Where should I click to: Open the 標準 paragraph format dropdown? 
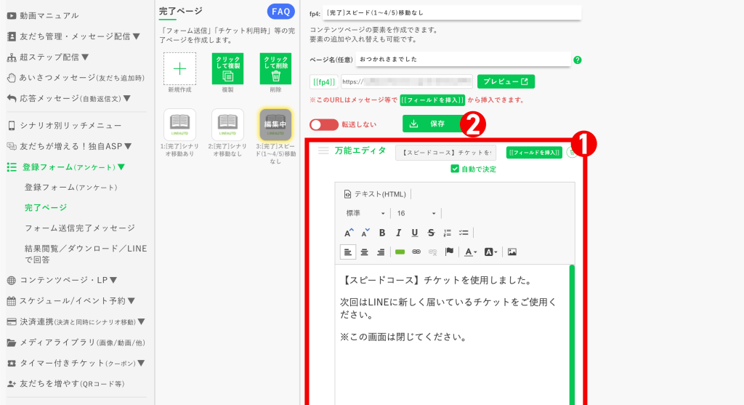tap(365, 213)
